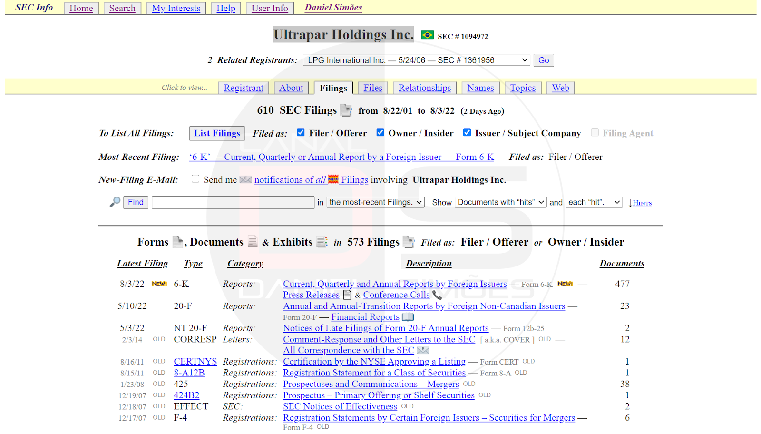Click the Brazil flag icon beside company name

(x=427, y=35)
